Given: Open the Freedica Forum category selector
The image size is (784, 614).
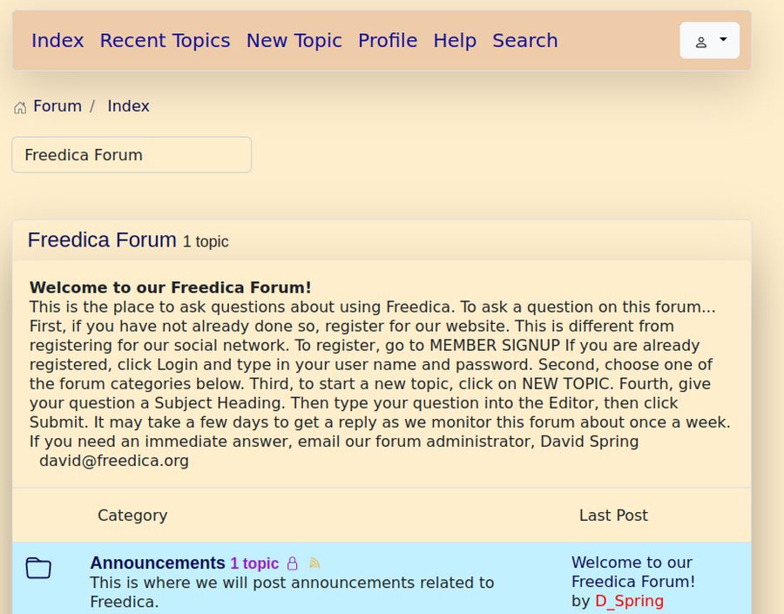Looking at the screenshot, I should (x=132, y=155).
